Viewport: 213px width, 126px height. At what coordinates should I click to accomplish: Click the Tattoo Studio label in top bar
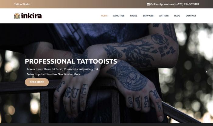click(22, 4)
